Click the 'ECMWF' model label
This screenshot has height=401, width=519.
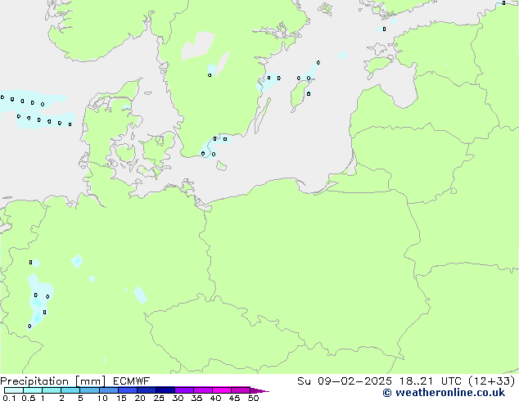(131, 381)
